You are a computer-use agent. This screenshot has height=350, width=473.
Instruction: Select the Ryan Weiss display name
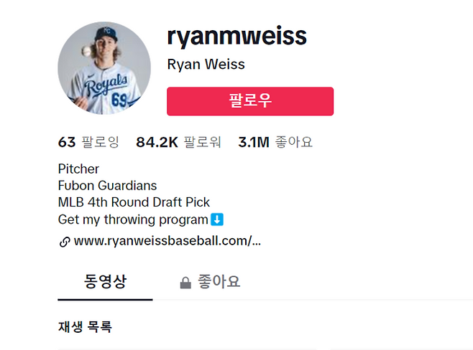(x=206, y=65)
